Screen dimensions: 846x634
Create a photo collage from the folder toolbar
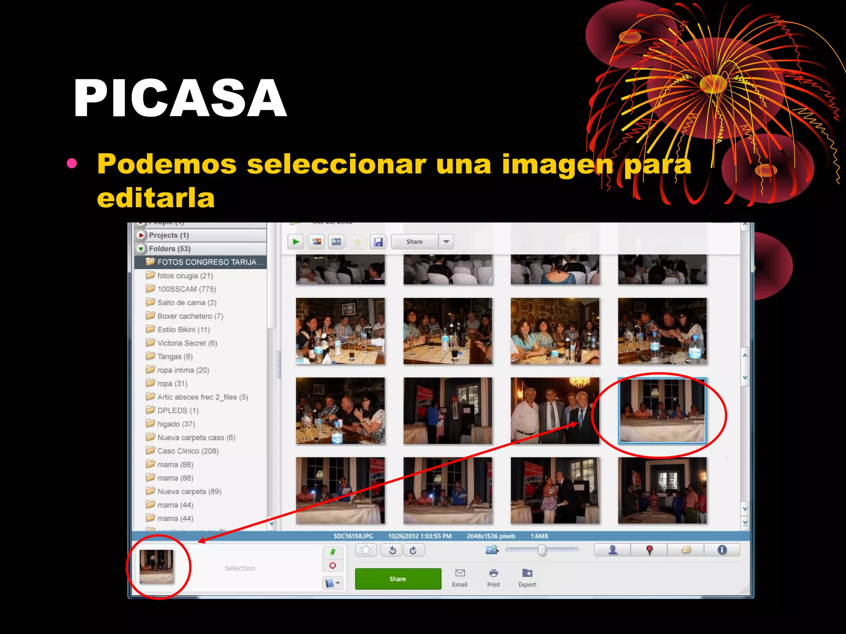[x=316, y=242]
